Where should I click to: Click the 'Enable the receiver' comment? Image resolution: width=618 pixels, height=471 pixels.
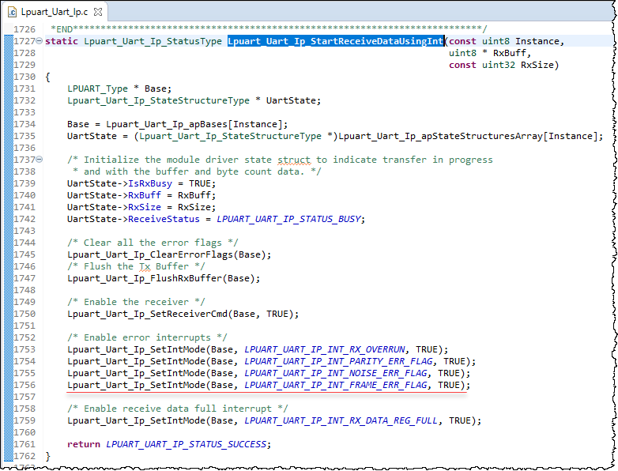point(136,302)
